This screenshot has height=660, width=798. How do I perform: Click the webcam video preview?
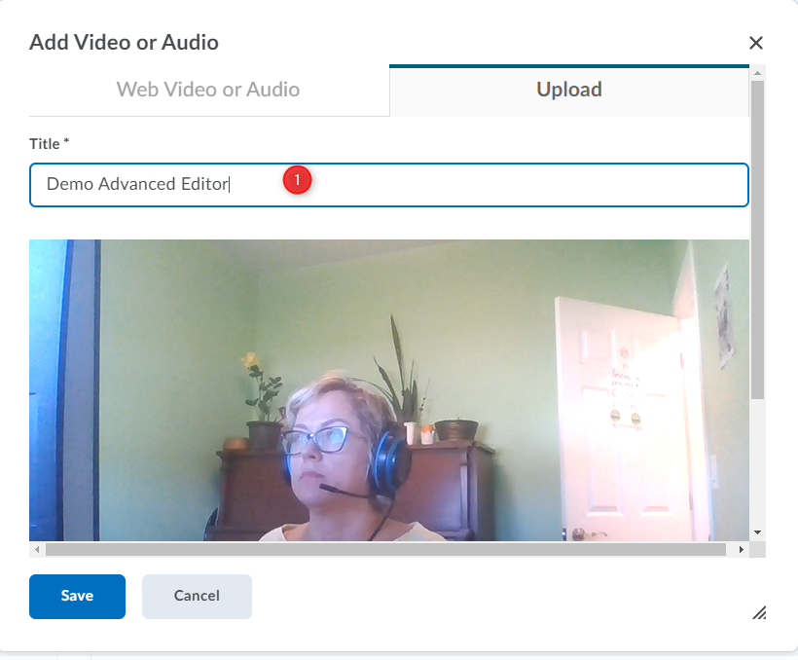click(x=389, y=389)
